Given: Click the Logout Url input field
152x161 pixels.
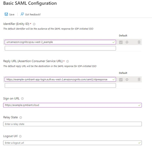Looking at the screenshot, I should [x=72, y=143].
